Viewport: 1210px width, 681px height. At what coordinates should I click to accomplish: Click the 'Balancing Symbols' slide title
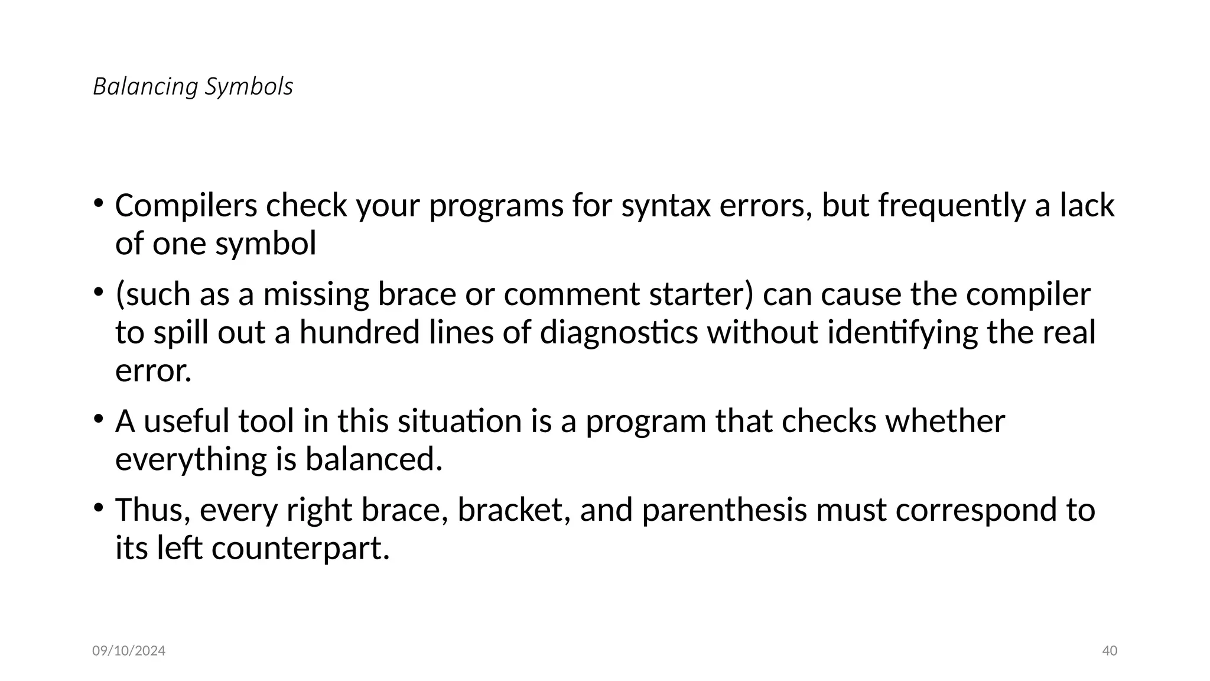click(x=193, y=87)
